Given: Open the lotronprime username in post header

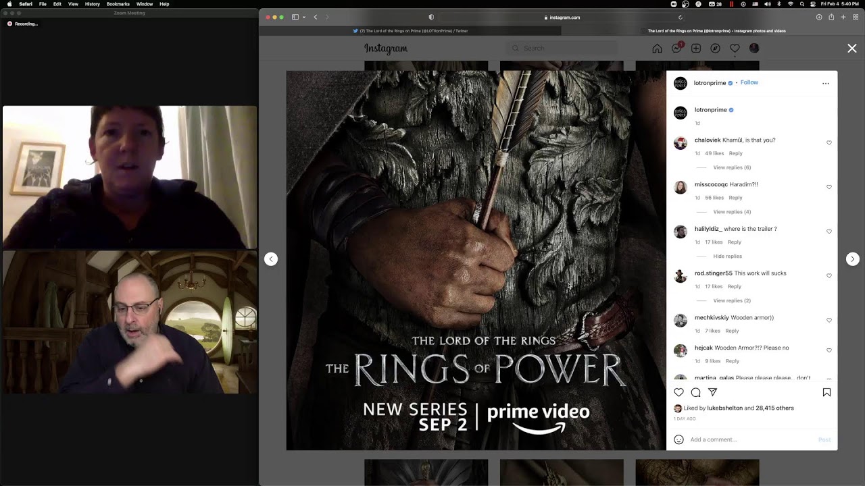Looking at the screenshot, I should coord(710,83).
